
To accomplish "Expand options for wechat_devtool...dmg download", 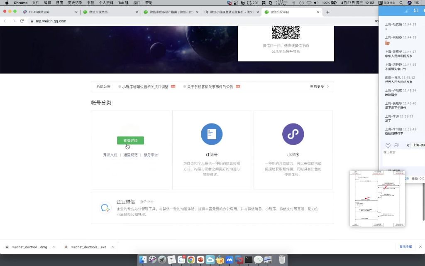I will click(x=54, y=247).
